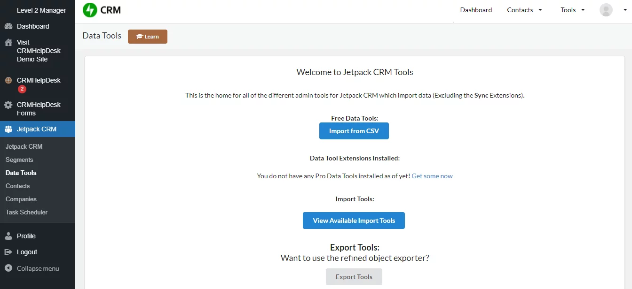Viewport: 632px width, 289px height.
Task: Open the Jetpack CRM submenu item
Action: click(x=24, y=146)
